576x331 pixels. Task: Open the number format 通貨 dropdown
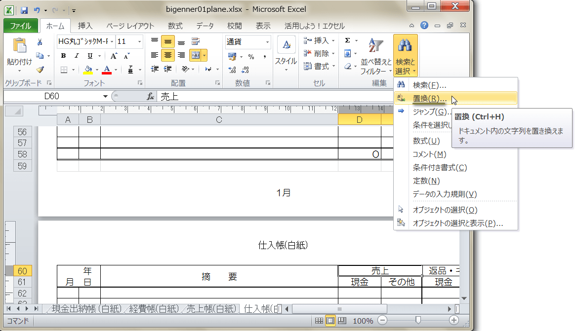(x=267, y=42)
